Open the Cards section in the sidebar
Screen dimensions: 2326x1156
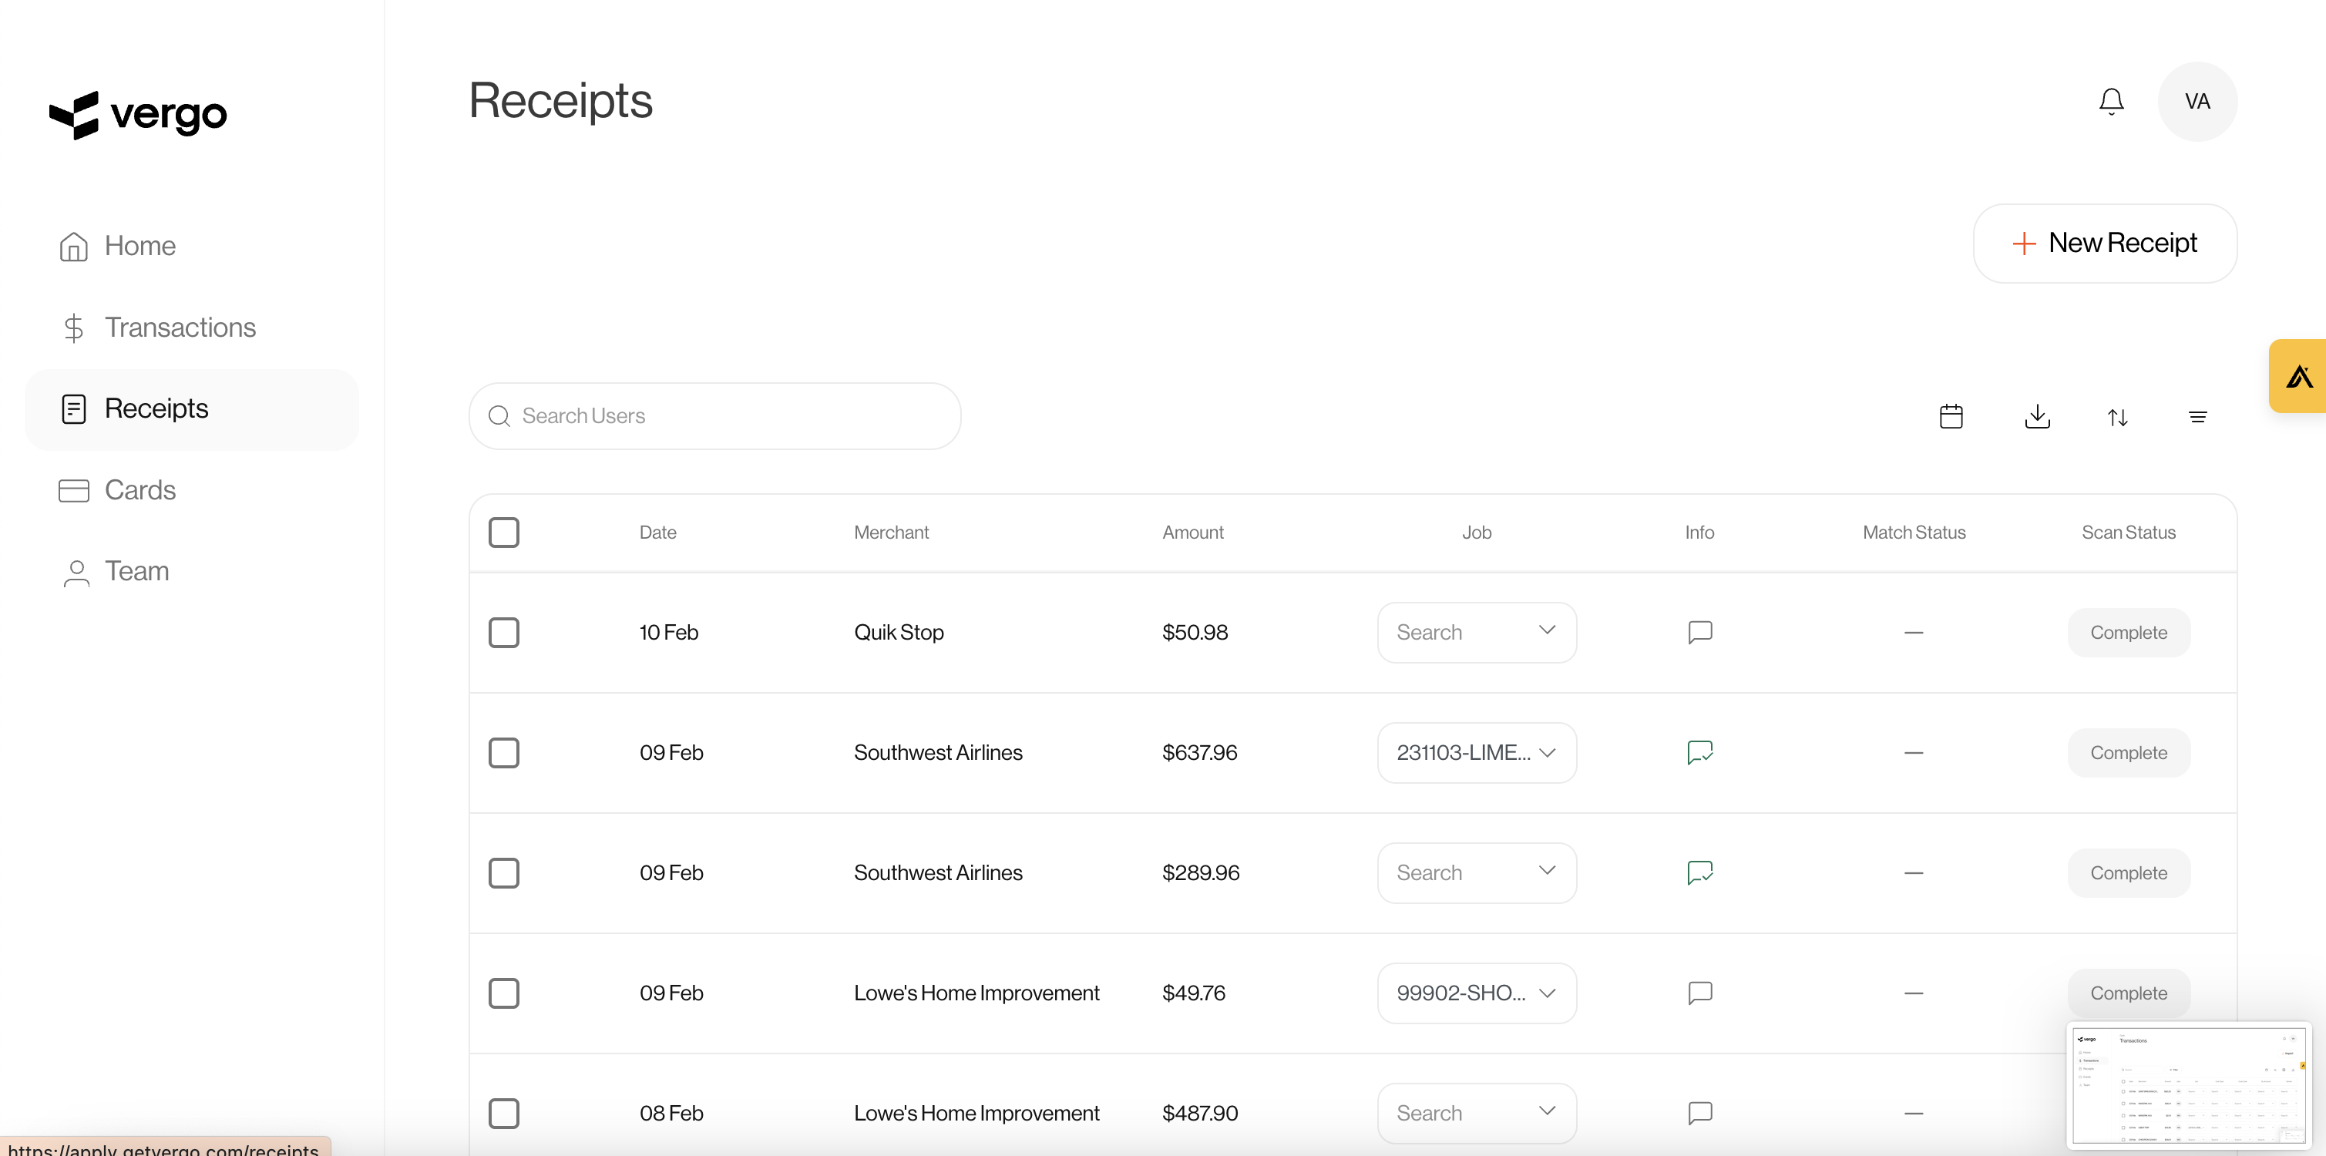click(140, 490)
